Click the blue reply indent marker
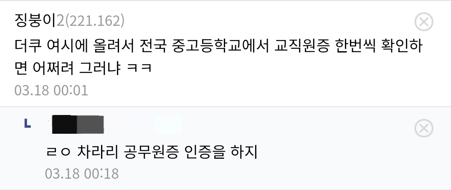Viewport: 451px width, 190px height. click(x=28, y=123)
